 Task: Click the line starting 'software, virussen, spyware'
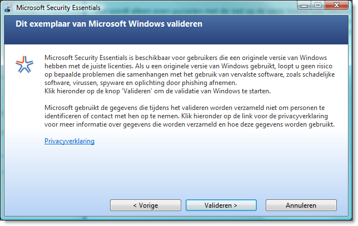(141, 83)
